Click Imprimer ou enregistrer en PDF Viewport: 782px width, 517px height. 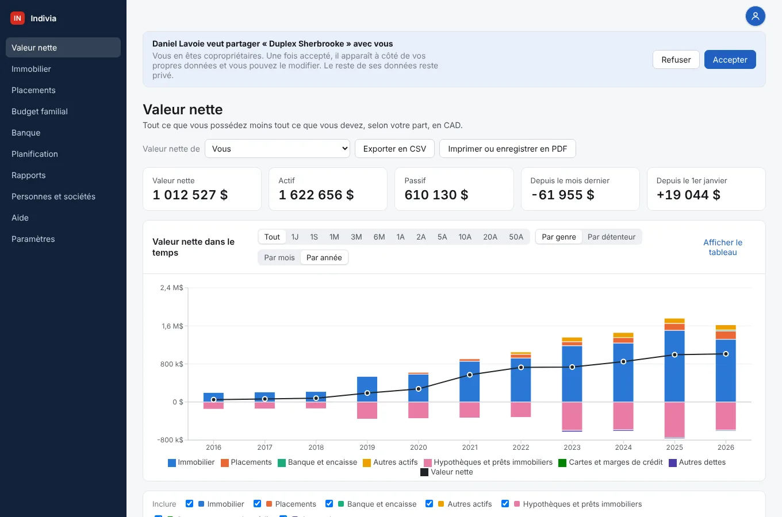click(507, 149)
